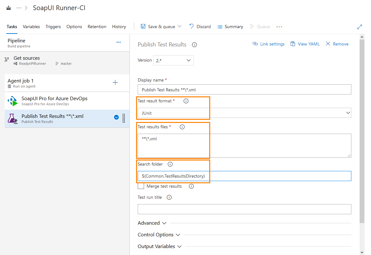Click the Test run title input field
The image size is (371, 255).
[244, 209]
